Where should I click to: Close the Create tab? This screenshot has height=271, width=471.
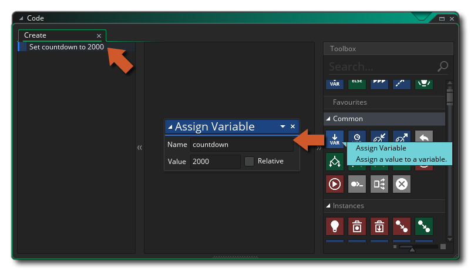[x=99, y=36]
